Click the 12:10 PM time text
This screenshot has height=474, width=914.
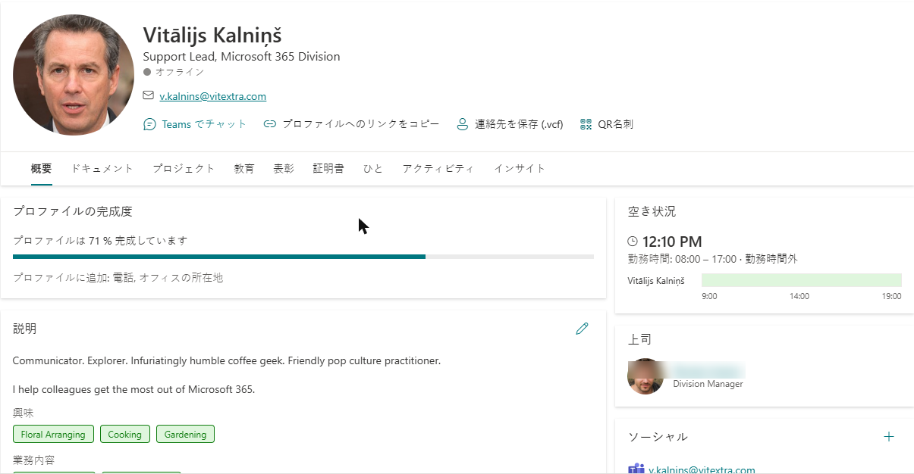[672, 242]
